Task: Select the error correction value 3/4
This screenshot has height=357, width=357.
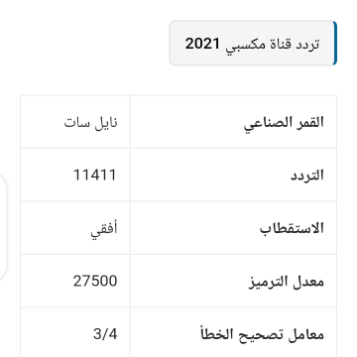Action: (x=105, y=334)
